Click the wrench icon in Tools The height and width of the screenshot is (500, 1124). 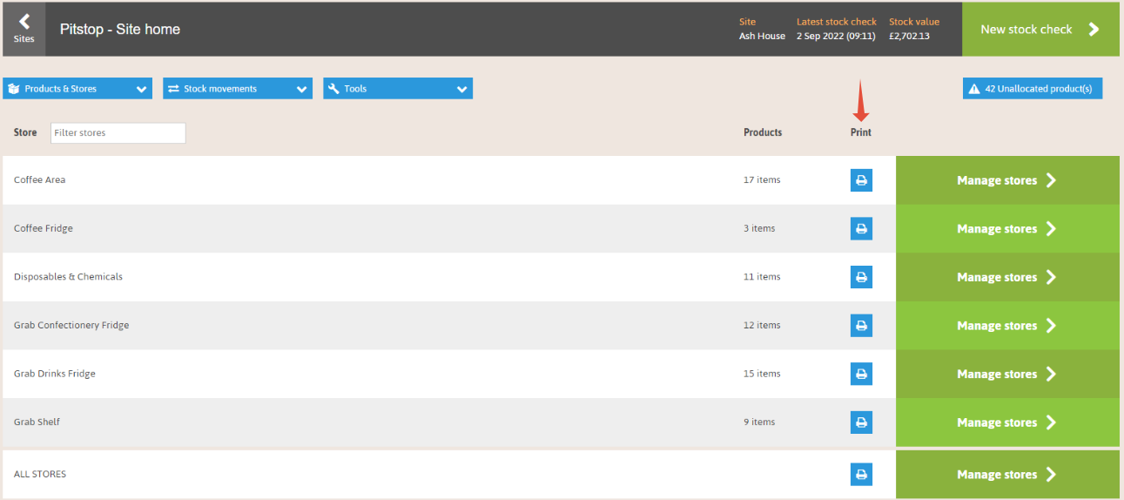pos(333,89)
